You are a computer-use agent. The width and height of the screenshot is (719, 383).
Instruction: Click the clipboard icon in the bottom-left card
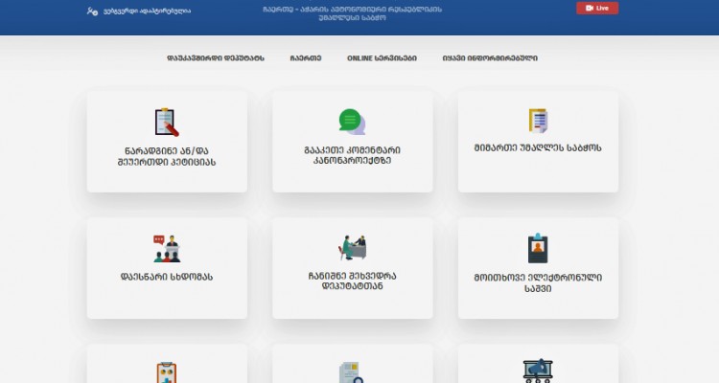[167, 372]
